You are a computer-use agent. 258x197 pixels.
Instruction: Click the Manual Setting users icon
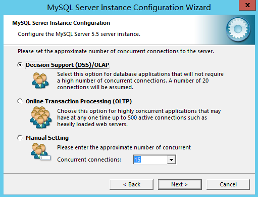click(x=40, y=151)
